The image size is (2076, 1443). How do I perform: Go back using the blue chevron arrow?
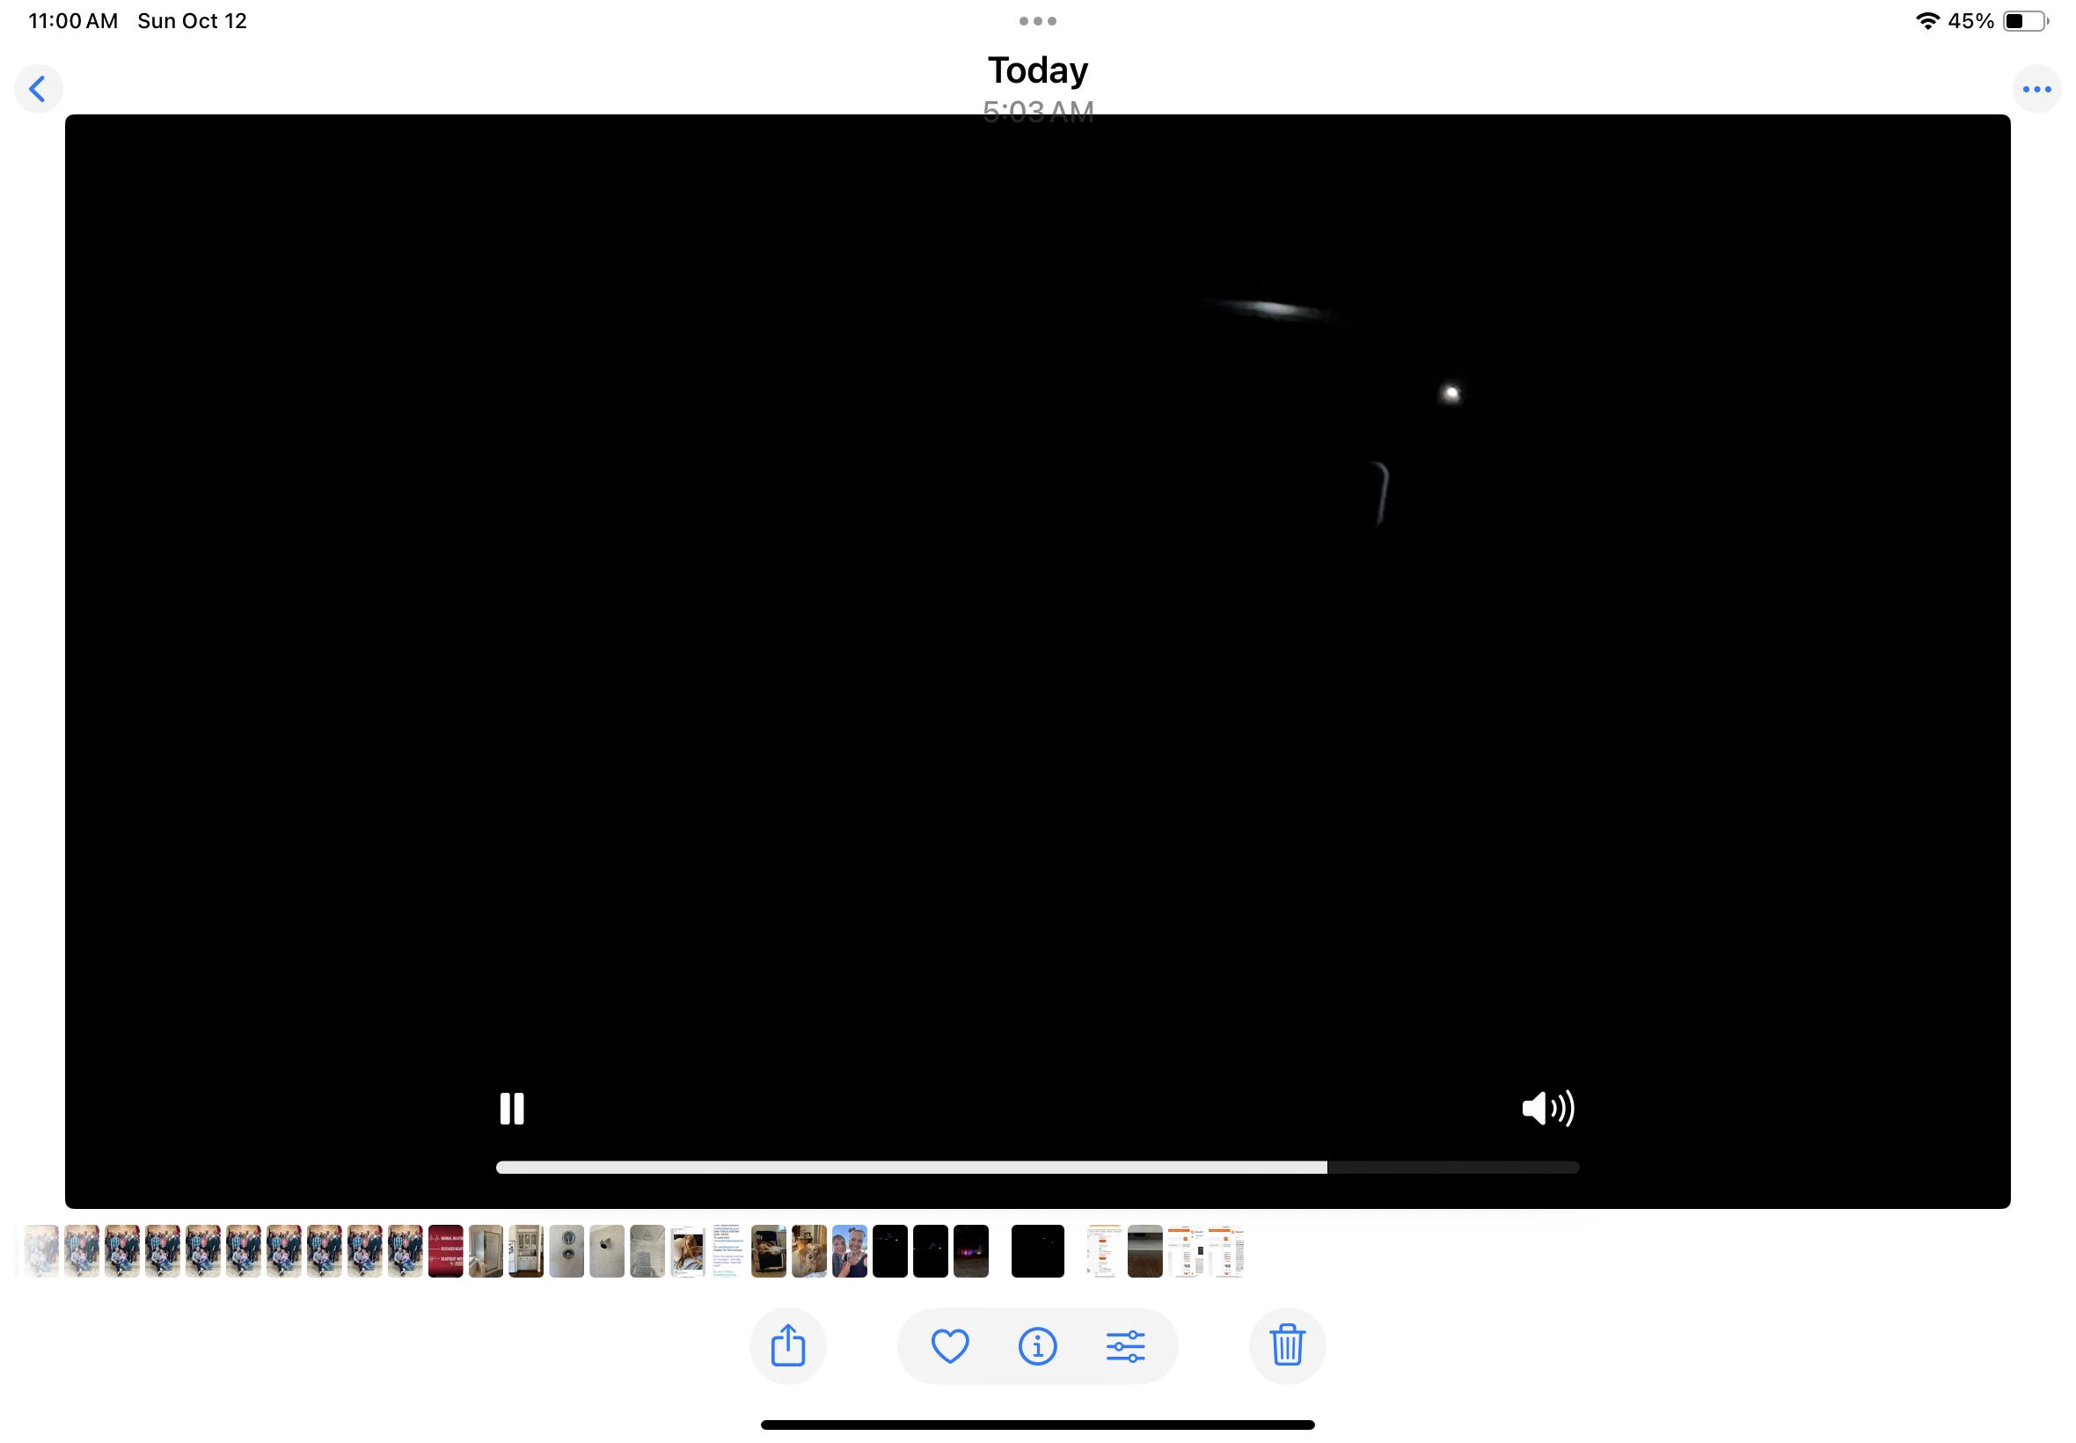click(38, 89)
